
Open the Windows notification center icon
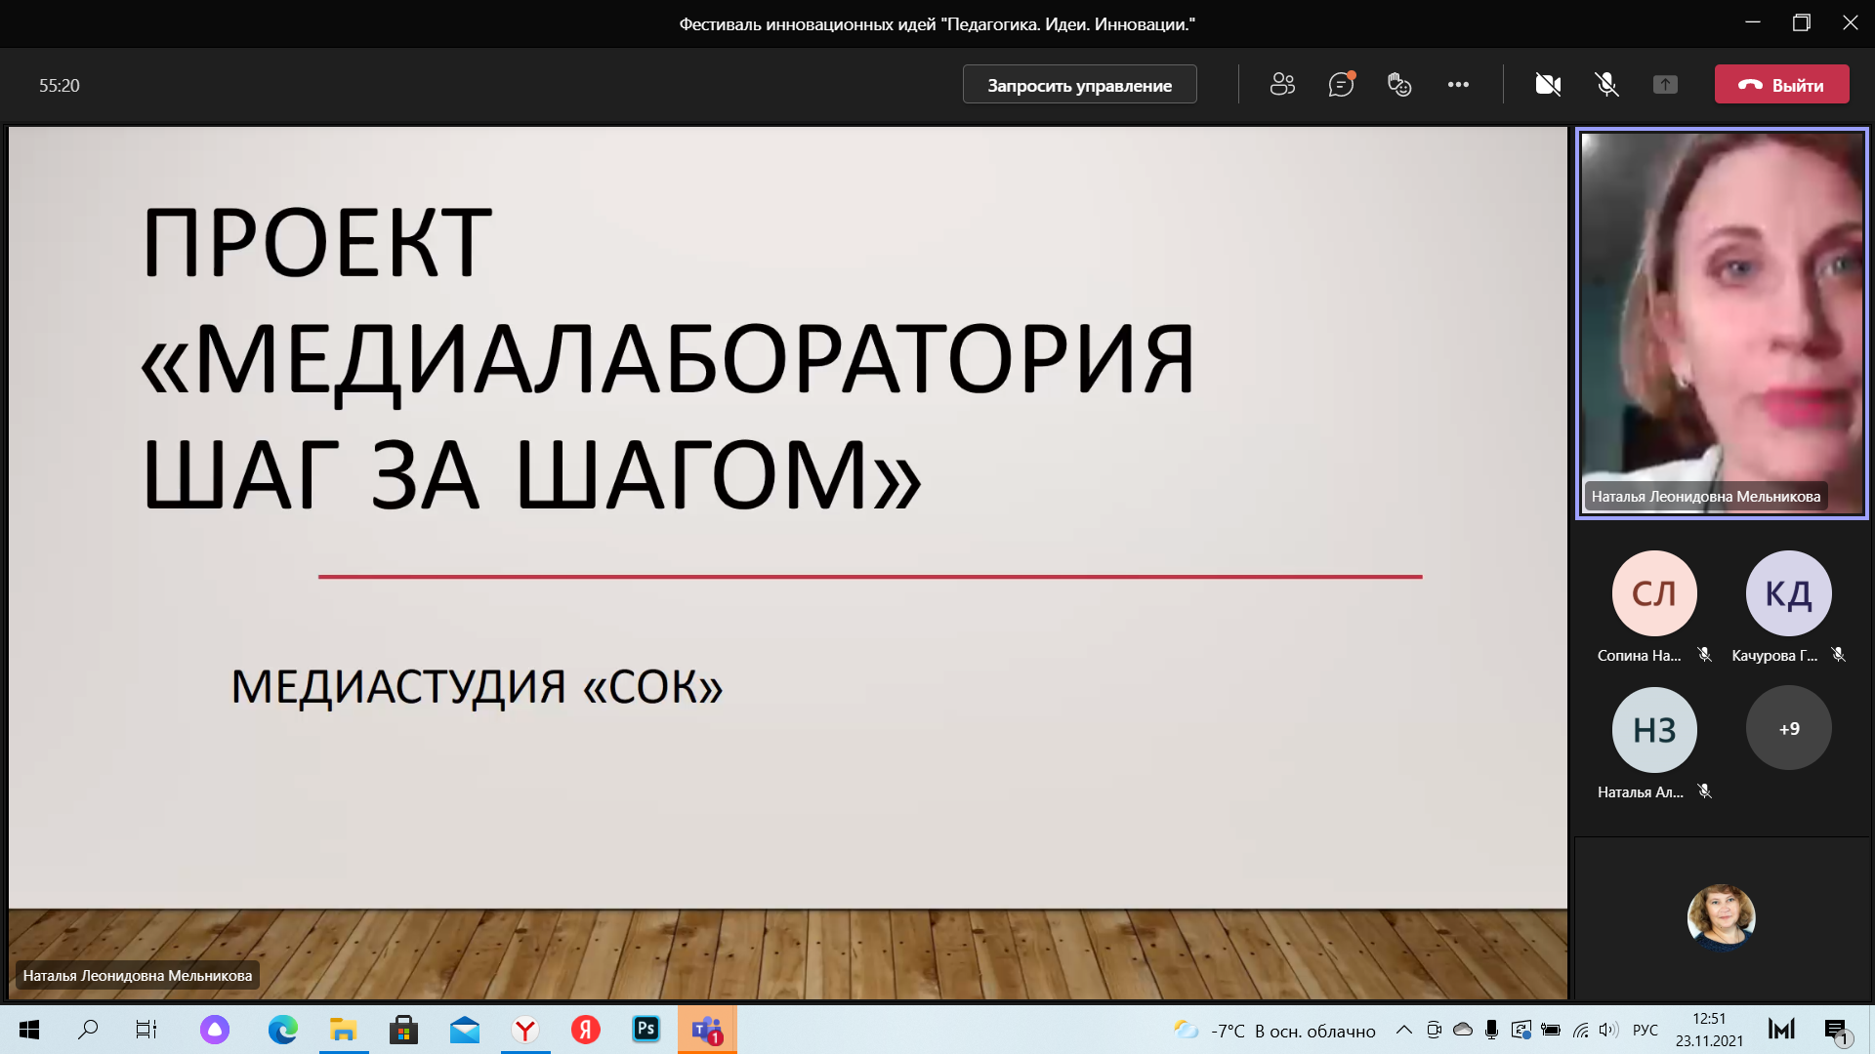[1836, 1030]
